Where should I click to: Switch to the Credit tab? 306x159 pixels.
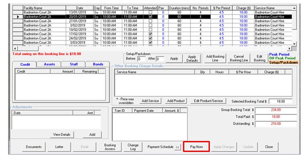pyautogui.click(x=25, y=64)
